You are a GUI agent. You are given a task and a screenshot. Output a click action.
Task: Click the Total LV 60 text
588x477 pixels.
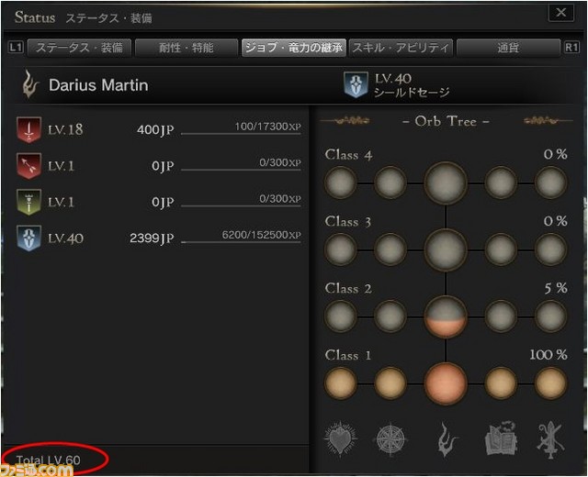coord(49,460)
